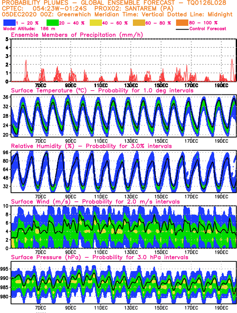Click the Model Altitude 186 m text

click(29, 29)
